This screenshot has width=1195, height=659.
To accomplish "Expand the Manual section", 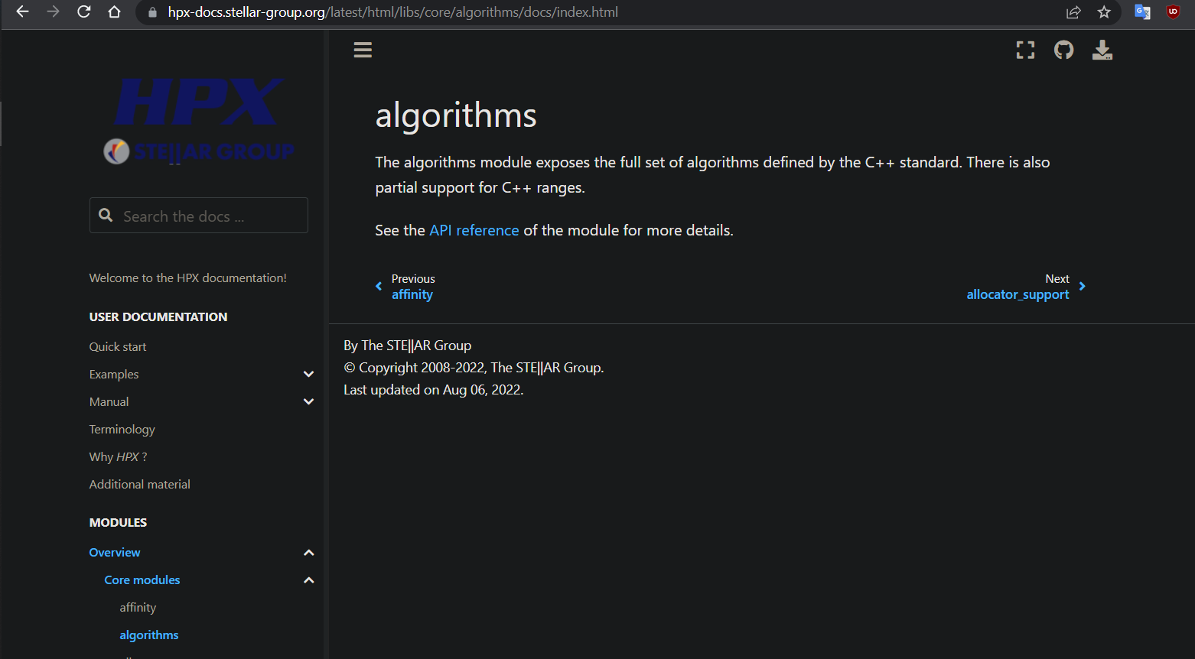I will click(x=308, y=401).
